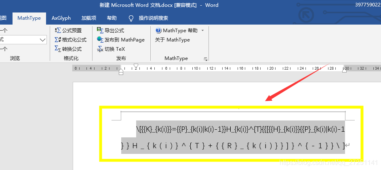The height and width of the screenshot is (170, 381).
Task: Open the MathType group dialog launcher
Action: 206,59
